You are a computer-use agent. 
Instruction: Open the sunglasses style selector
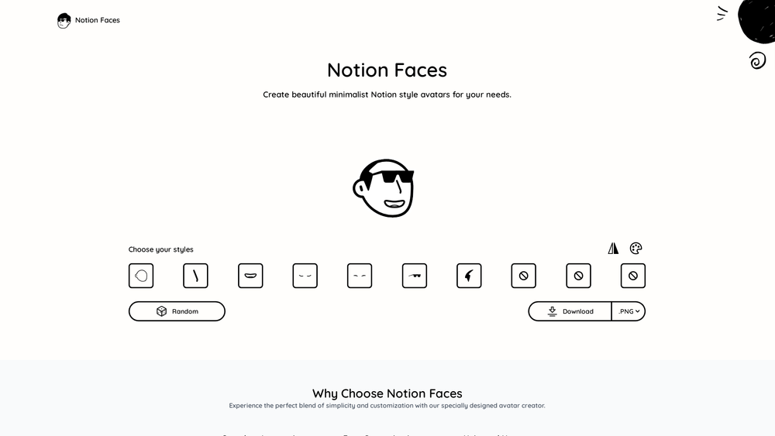[x=414, y=276]
